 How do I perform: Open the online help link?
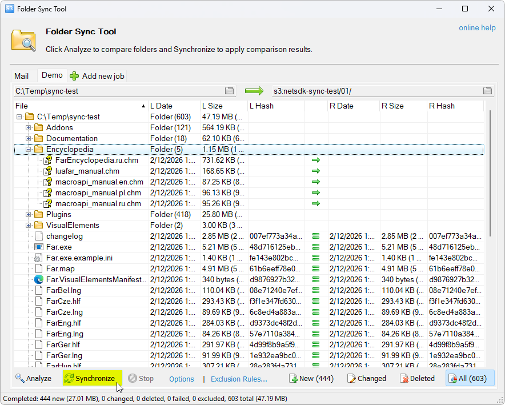pos(477,28)
